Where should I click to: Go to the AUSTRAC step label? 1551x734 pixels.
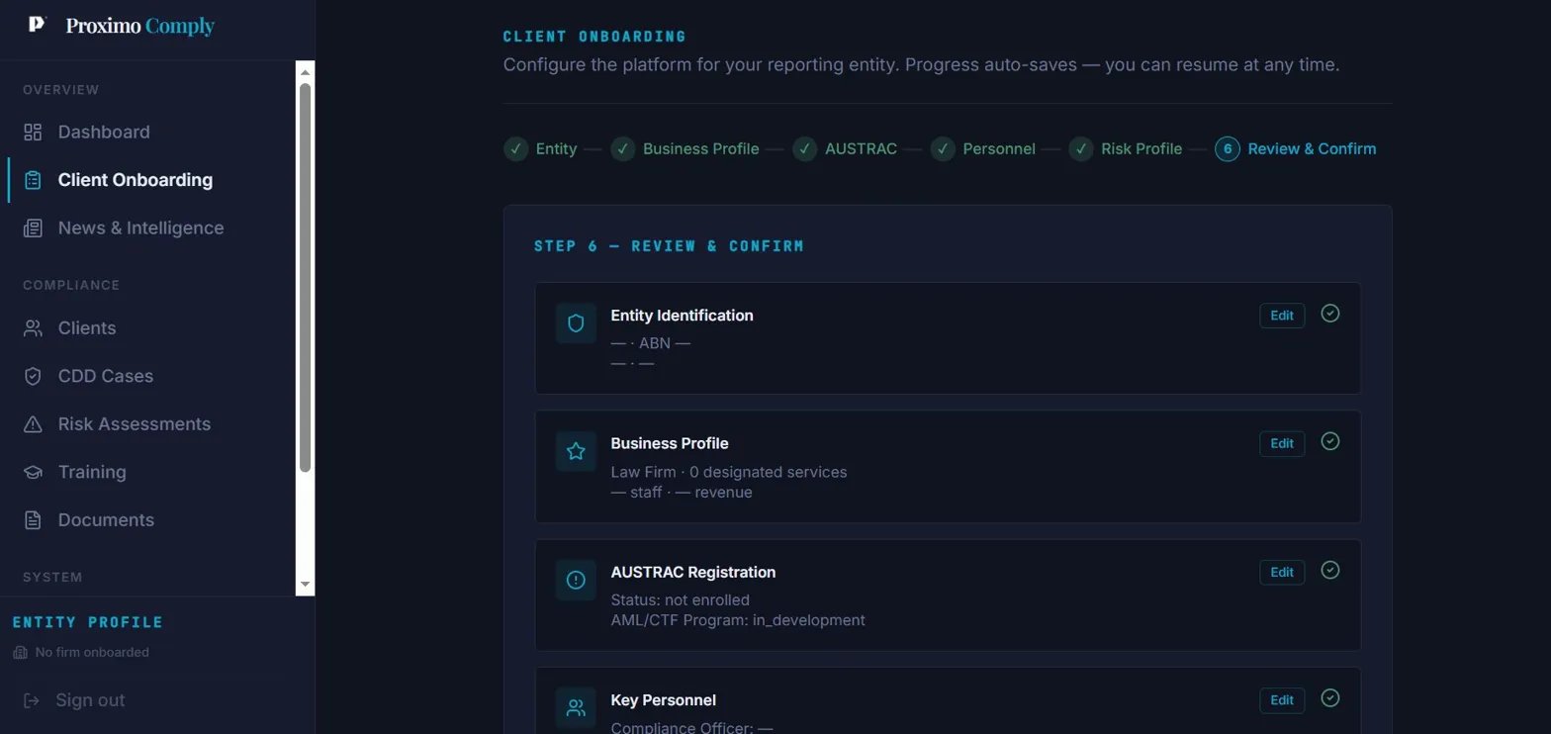[861, 149]
